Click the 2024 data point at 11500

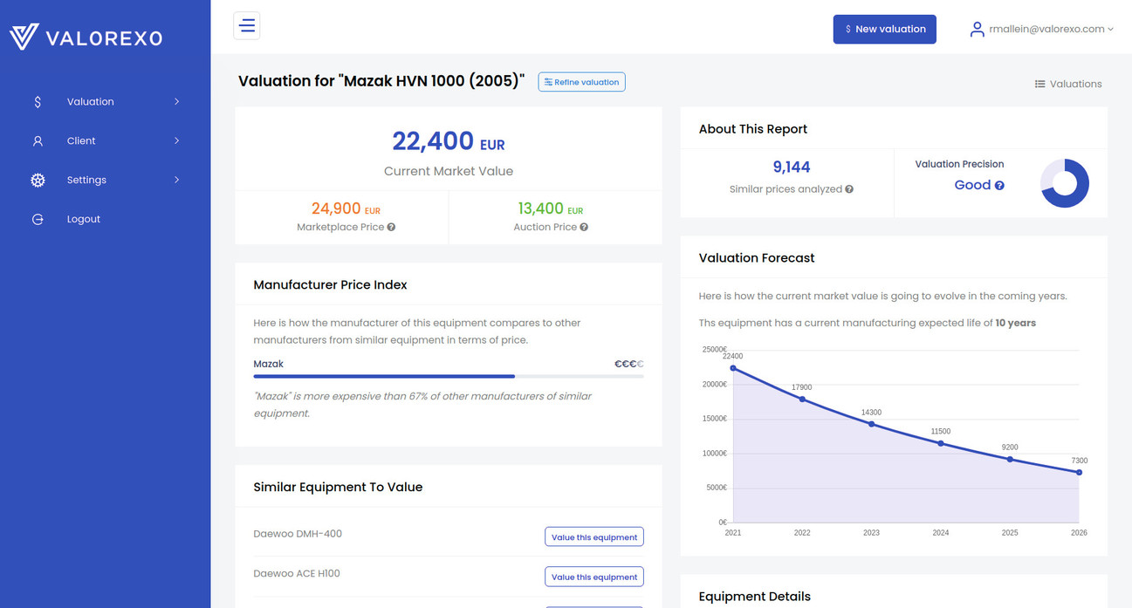point(941,443)
